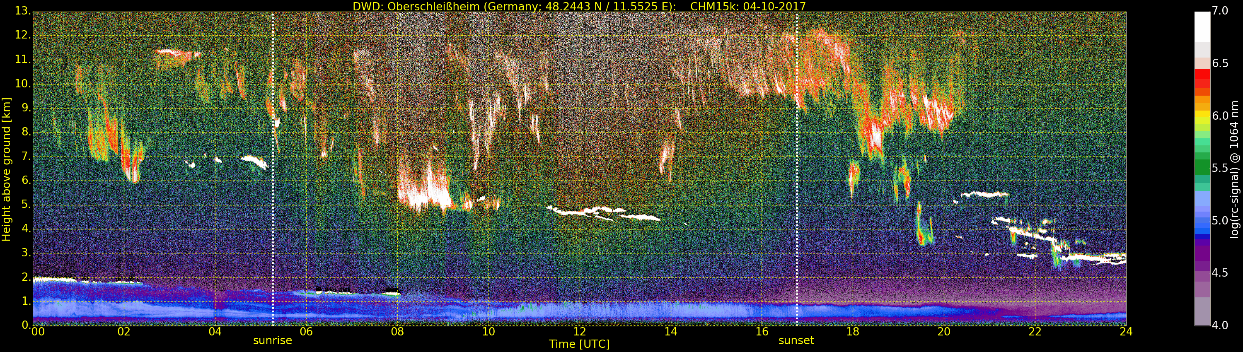Viewport: 1243px width, 352px height.
Task: Click the colorbar tick label 7.0
Action: (1220, 11)
